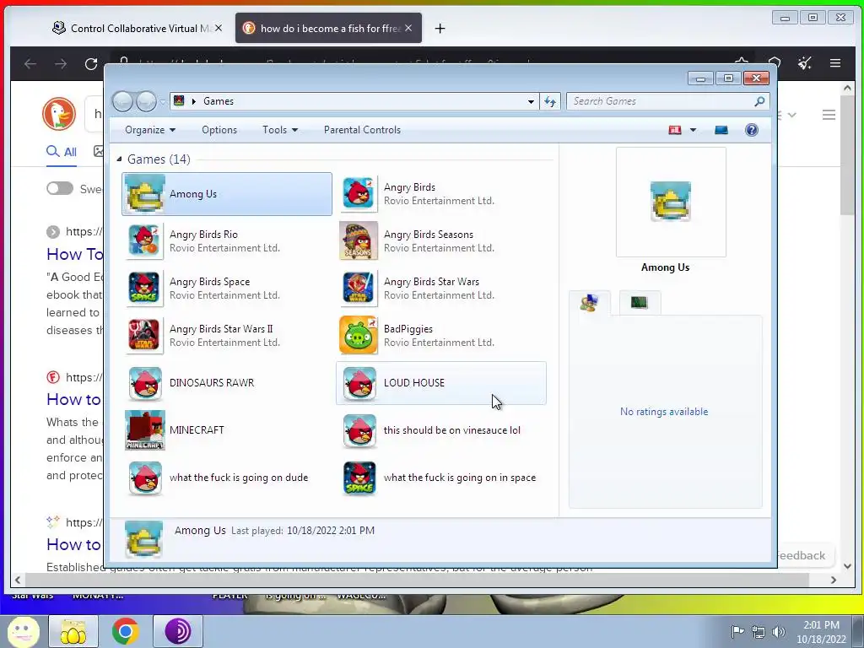Select the Angry Birds Seasons icon
The image size is (864, 648).
tap(359, 241)
